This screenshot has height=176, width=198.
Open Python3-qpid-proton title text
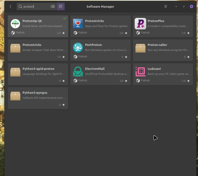click(x=38, y=69)
